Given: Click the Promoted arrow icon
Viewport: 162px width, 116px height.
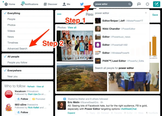Looking at the screenshot, I should coord(33,99).
